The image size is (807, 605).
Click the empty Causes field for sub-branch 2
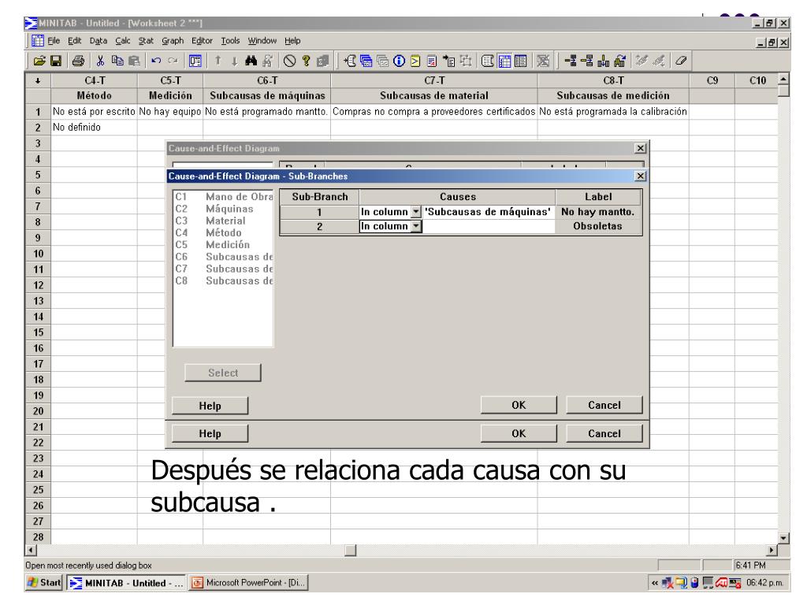(x=488, y=226)
